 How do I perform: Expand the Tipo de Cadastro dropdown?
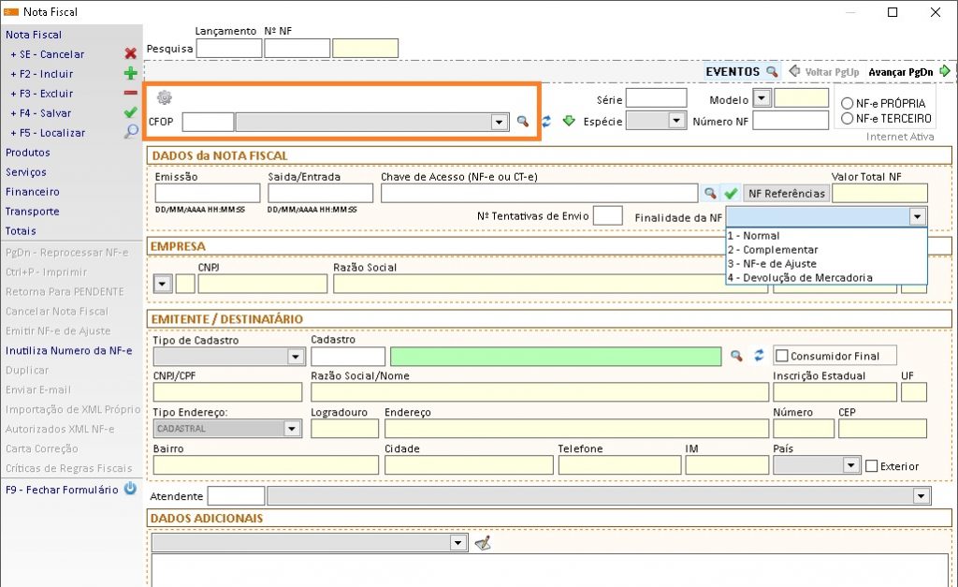(x=296, y=357)
